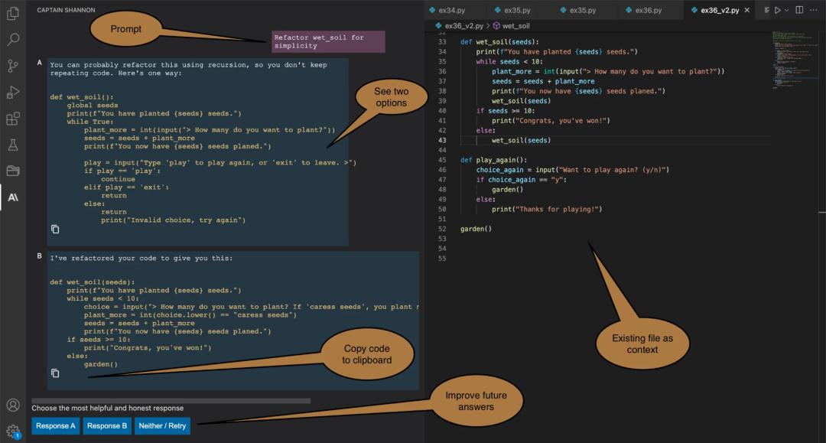Click the 'while seeds < 10:' line in editor
The height and width of the screenshot is (443, 826).
click(x=509, y=62)
